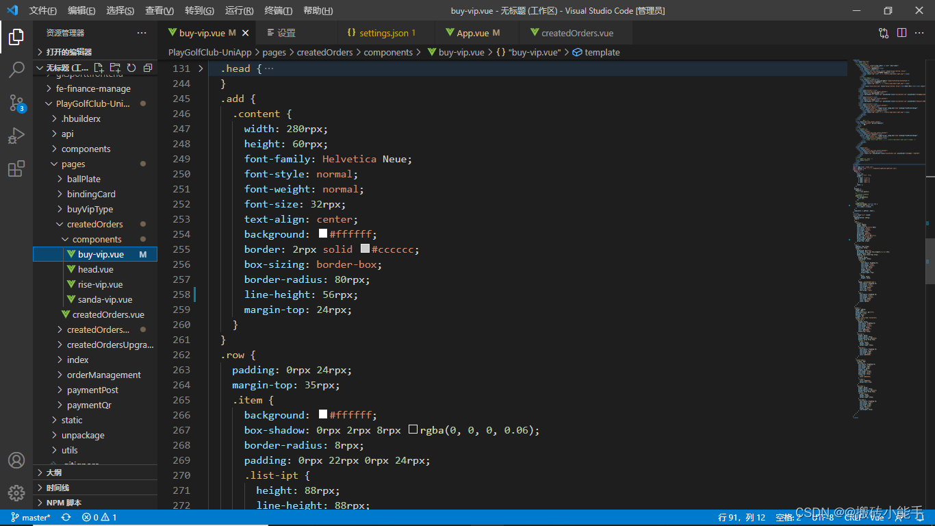Open the 编辑(E) menu
935x526 pixels.
81,10
